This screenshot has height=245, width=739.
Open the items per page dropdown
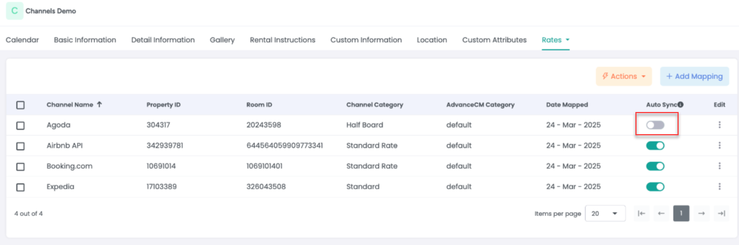(605, 213)
